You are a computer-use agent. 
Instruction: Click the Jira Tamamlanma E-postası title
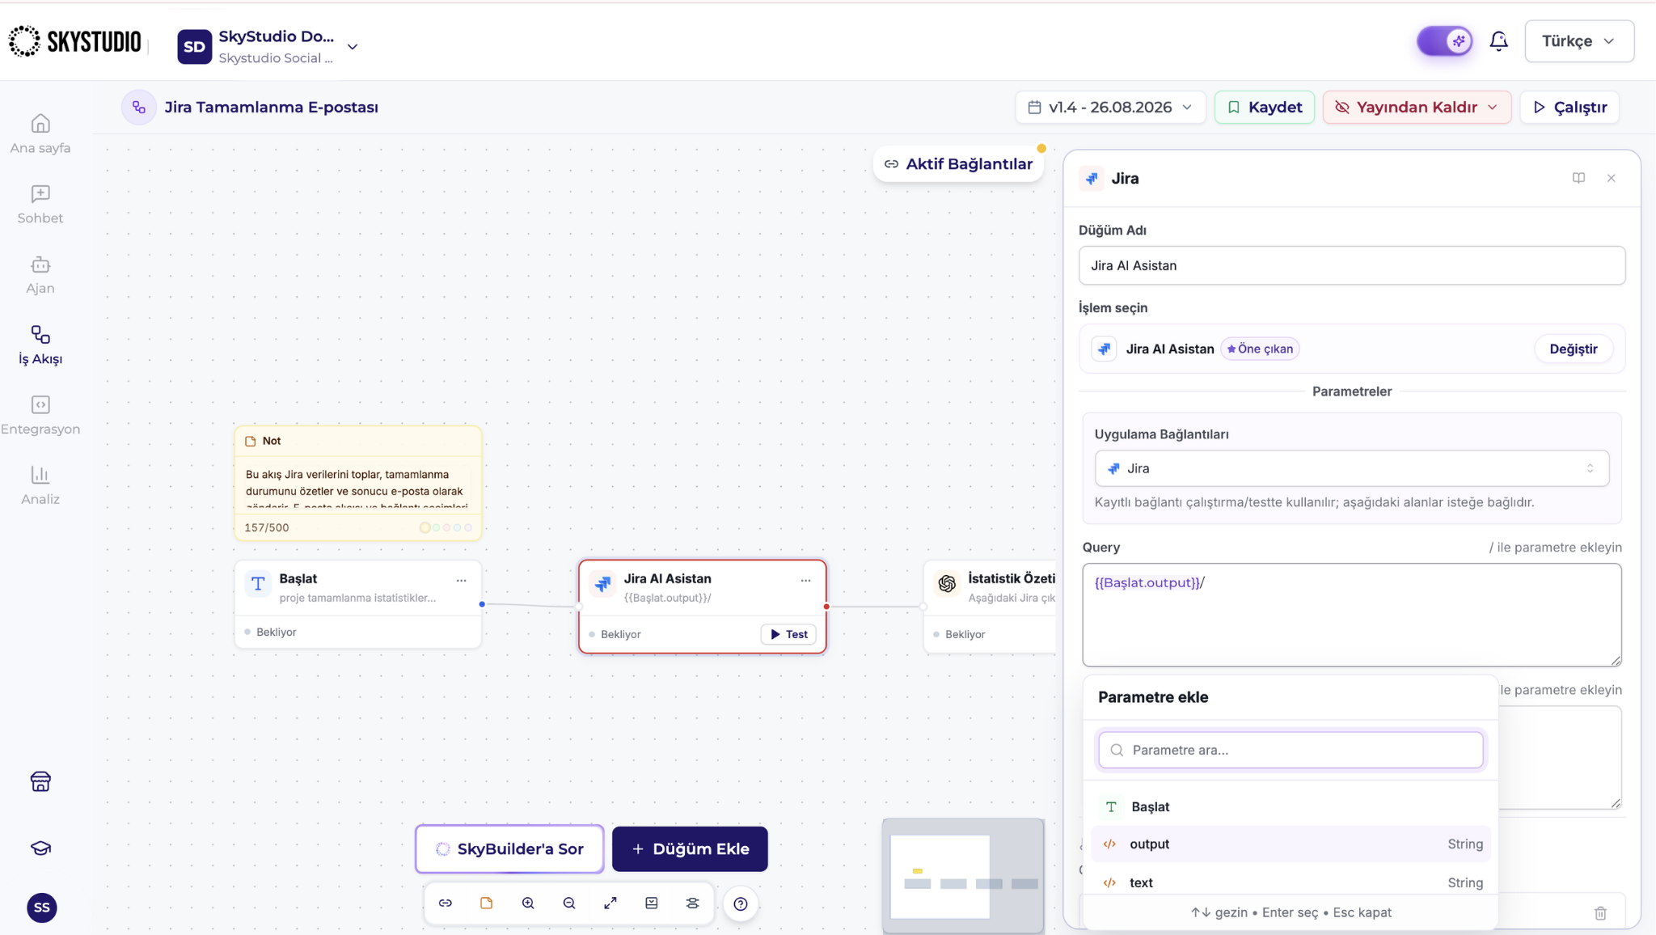click(271, 108)
